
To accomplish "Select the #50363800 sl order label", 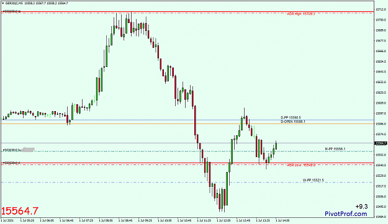I will [x=11, y=163].
